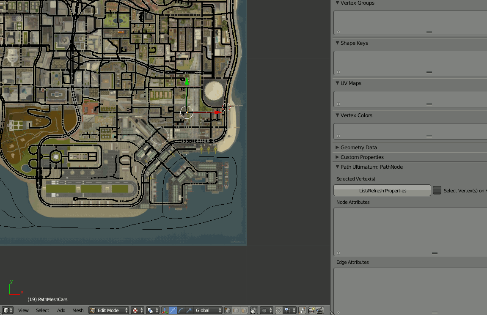This screenshot has height=315, width=487.
Task: Click the Vertex Colors list resize grip
Action: [x=429, y=136]
